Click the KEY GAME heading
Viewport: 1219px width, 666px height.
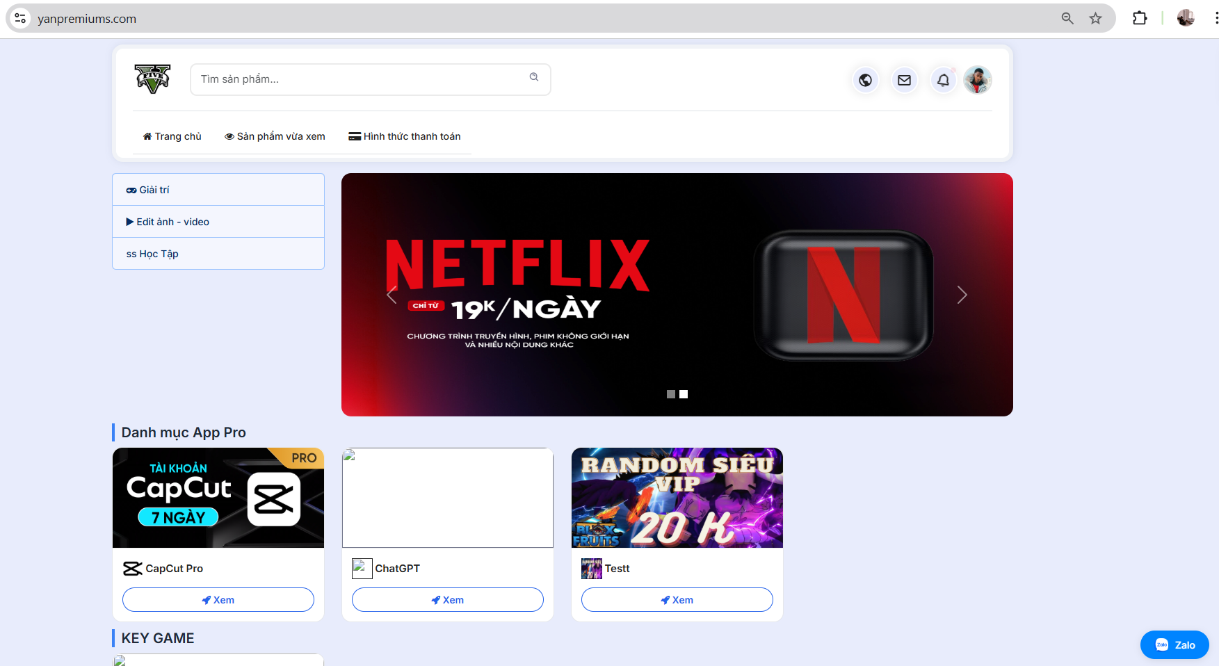[x=158, y=638]
